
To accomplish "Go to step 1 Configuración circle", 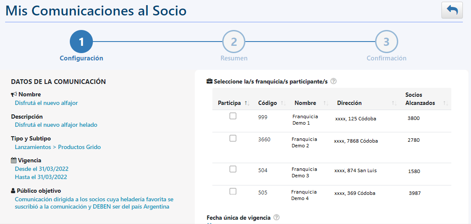I will click(81, 42).
